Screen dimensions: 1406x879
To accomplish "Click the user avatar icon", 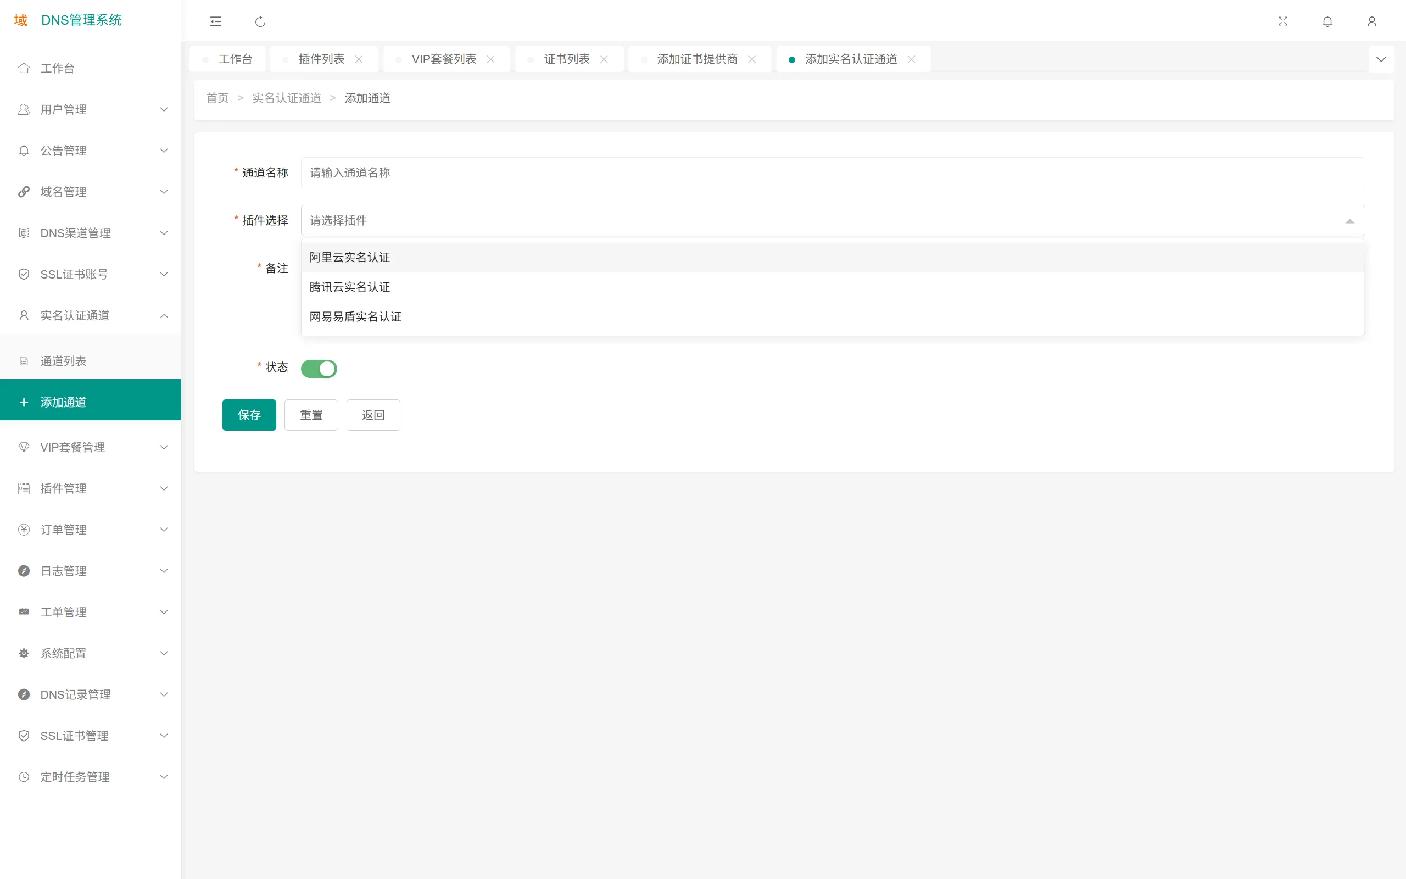I will click(1372, 21).
